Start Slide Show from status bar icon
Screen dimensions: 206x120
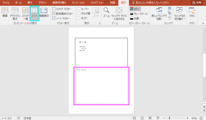tap(158, 118)
